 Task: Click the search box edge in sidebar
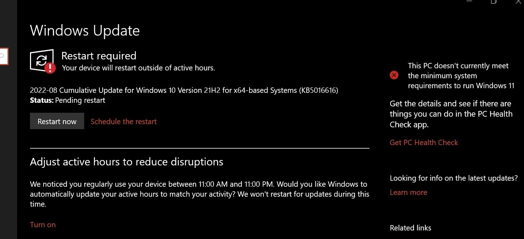click(4, 56)
